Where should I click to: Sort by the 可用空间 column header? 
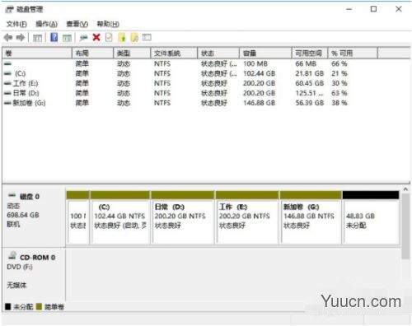[310, 53]
